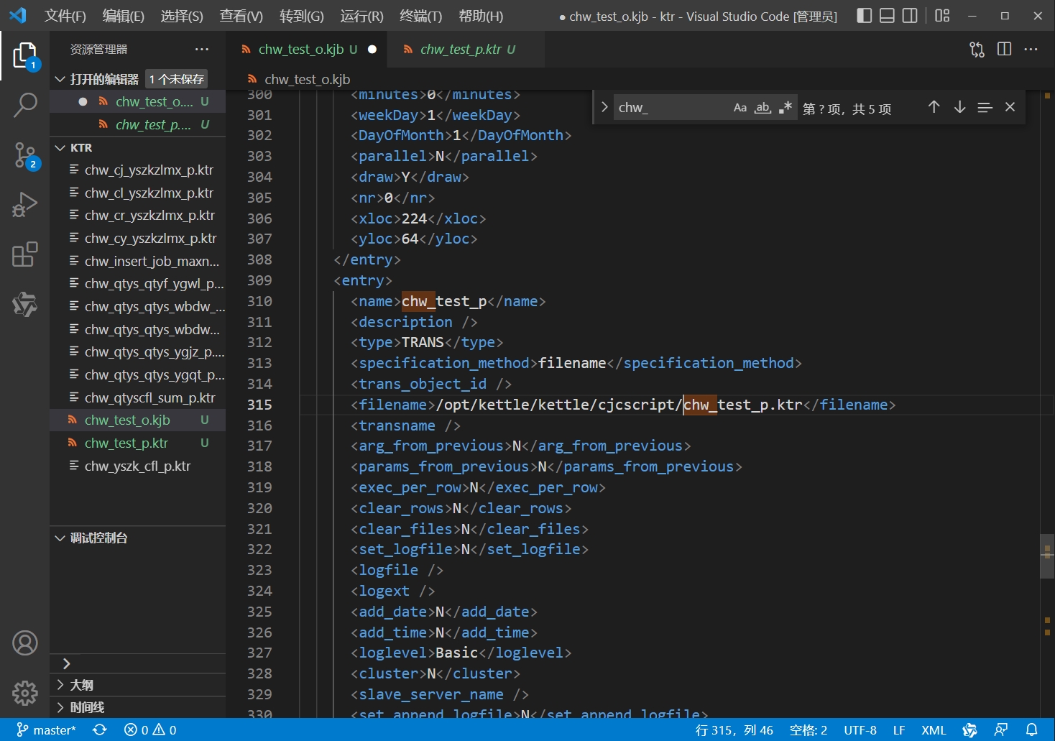Toggle Match Case in find box
Viewport: 1055px width, 741px height.
coord(740,108)
